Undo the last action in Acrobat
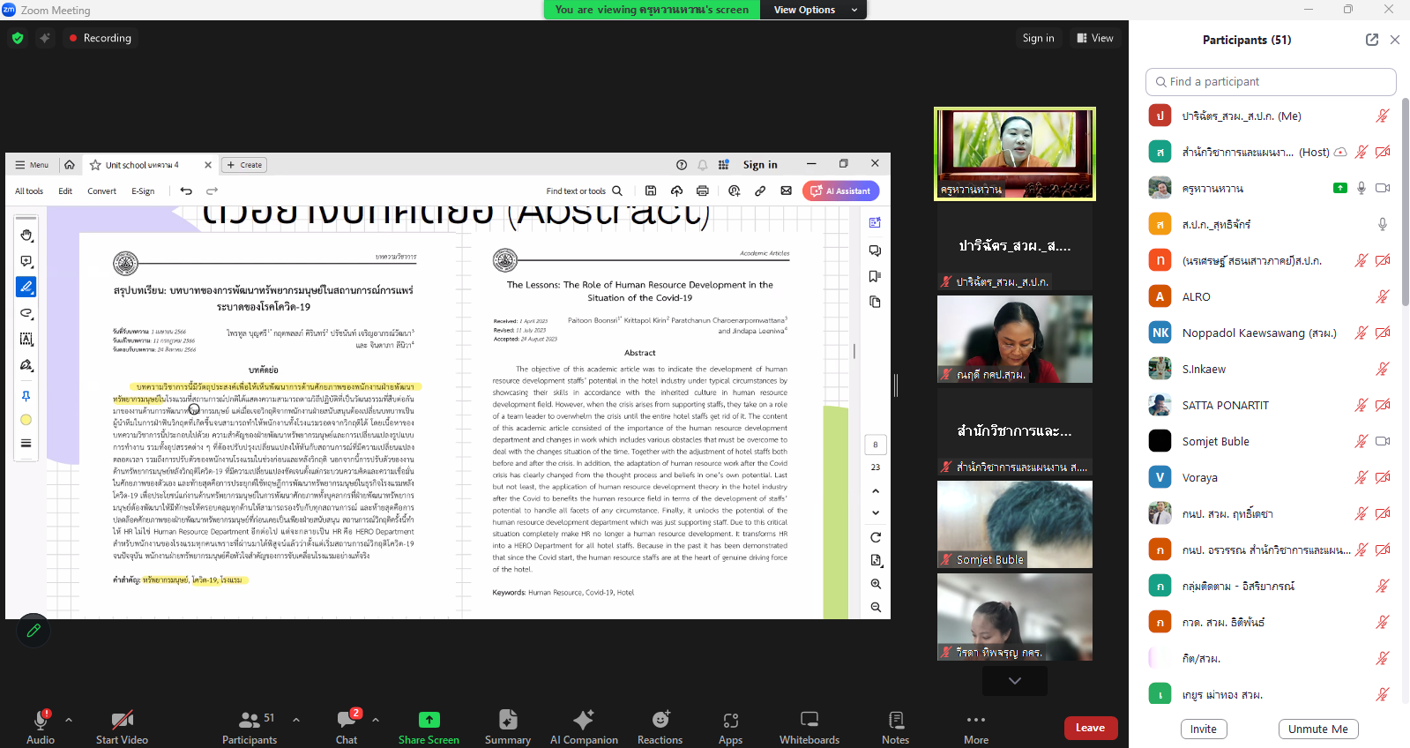The image size is (1410, 748). point(186,191)
